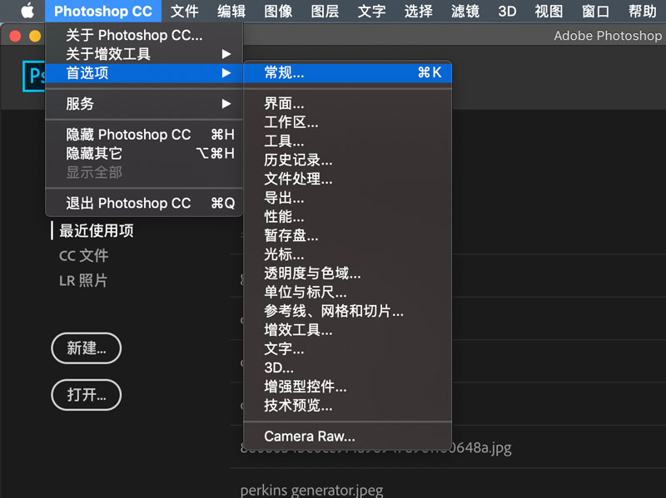Open the 文件 menu in menu bar
The image size is (666, 498).
[184, 11]
